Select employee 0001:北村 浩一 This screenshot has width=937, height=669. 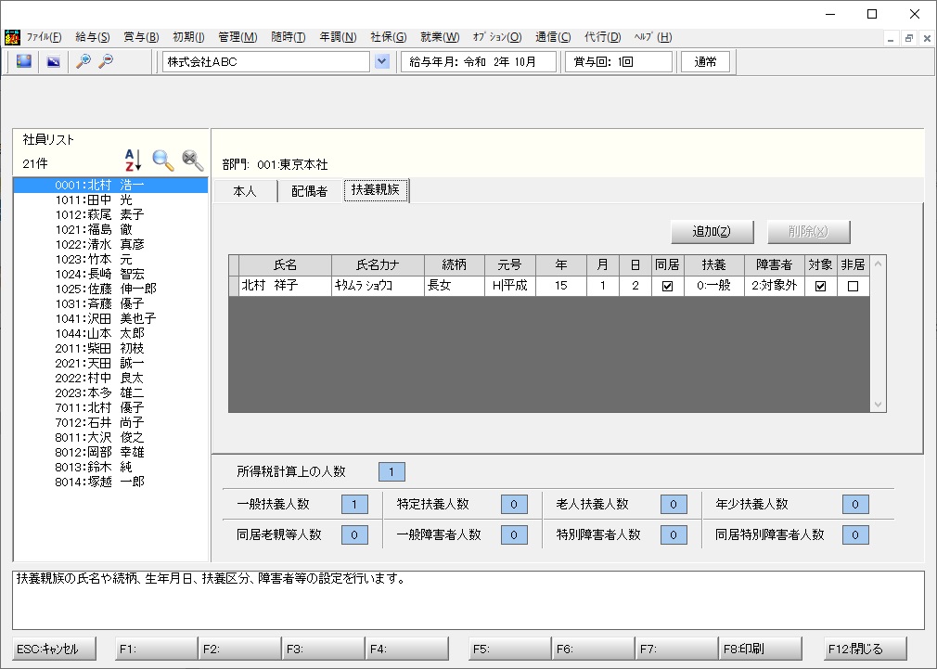click(x=110, y=185)
